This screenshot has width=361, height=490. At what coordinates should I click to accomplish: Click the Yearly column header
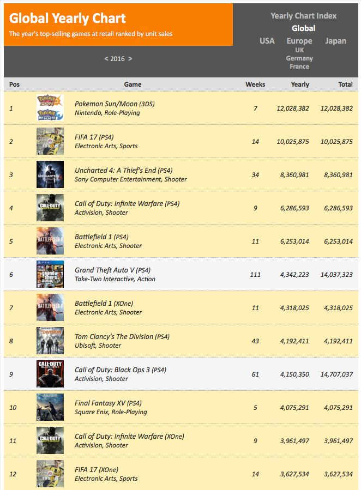tap(300, 84)
